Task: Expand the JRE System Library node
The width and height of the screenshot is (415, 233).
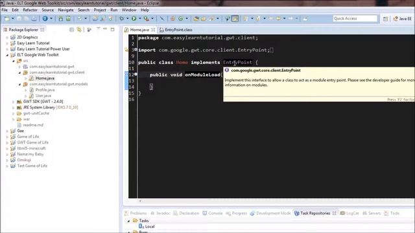Action: click(14, 107)
